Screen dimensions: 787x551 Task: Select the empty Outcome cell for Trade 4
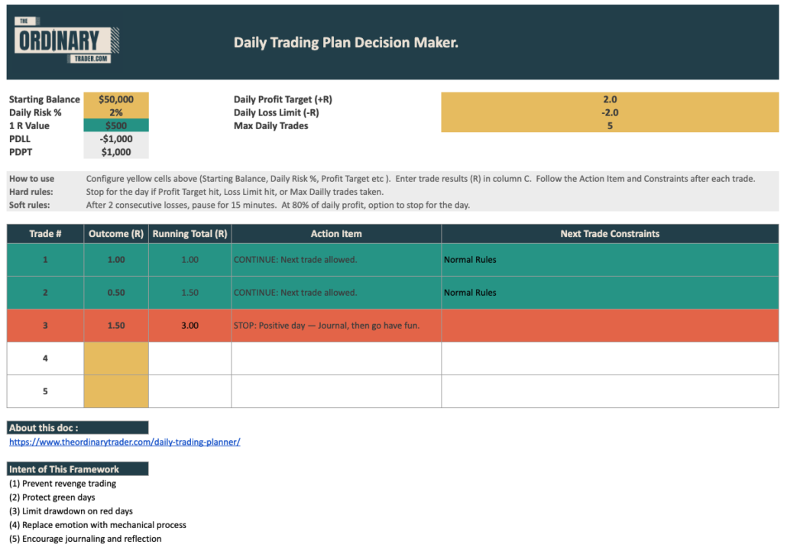click(116, 358)
